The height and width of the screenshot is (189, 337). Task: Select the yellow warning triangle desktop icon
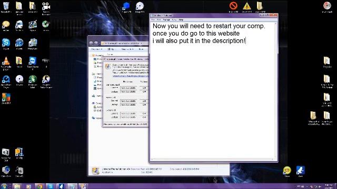click(x=247, y=7)
